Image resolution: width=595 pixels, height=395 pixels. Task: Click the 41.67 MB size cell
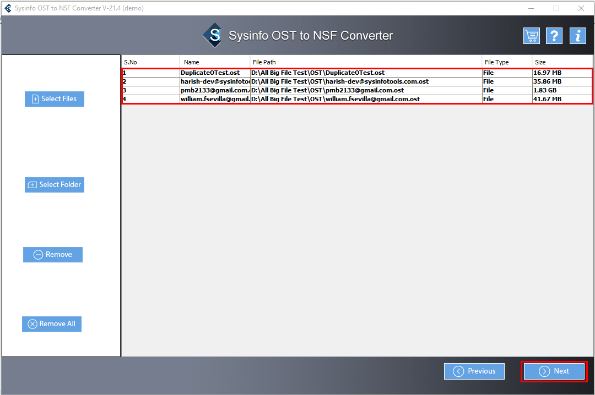click(562, 99)
